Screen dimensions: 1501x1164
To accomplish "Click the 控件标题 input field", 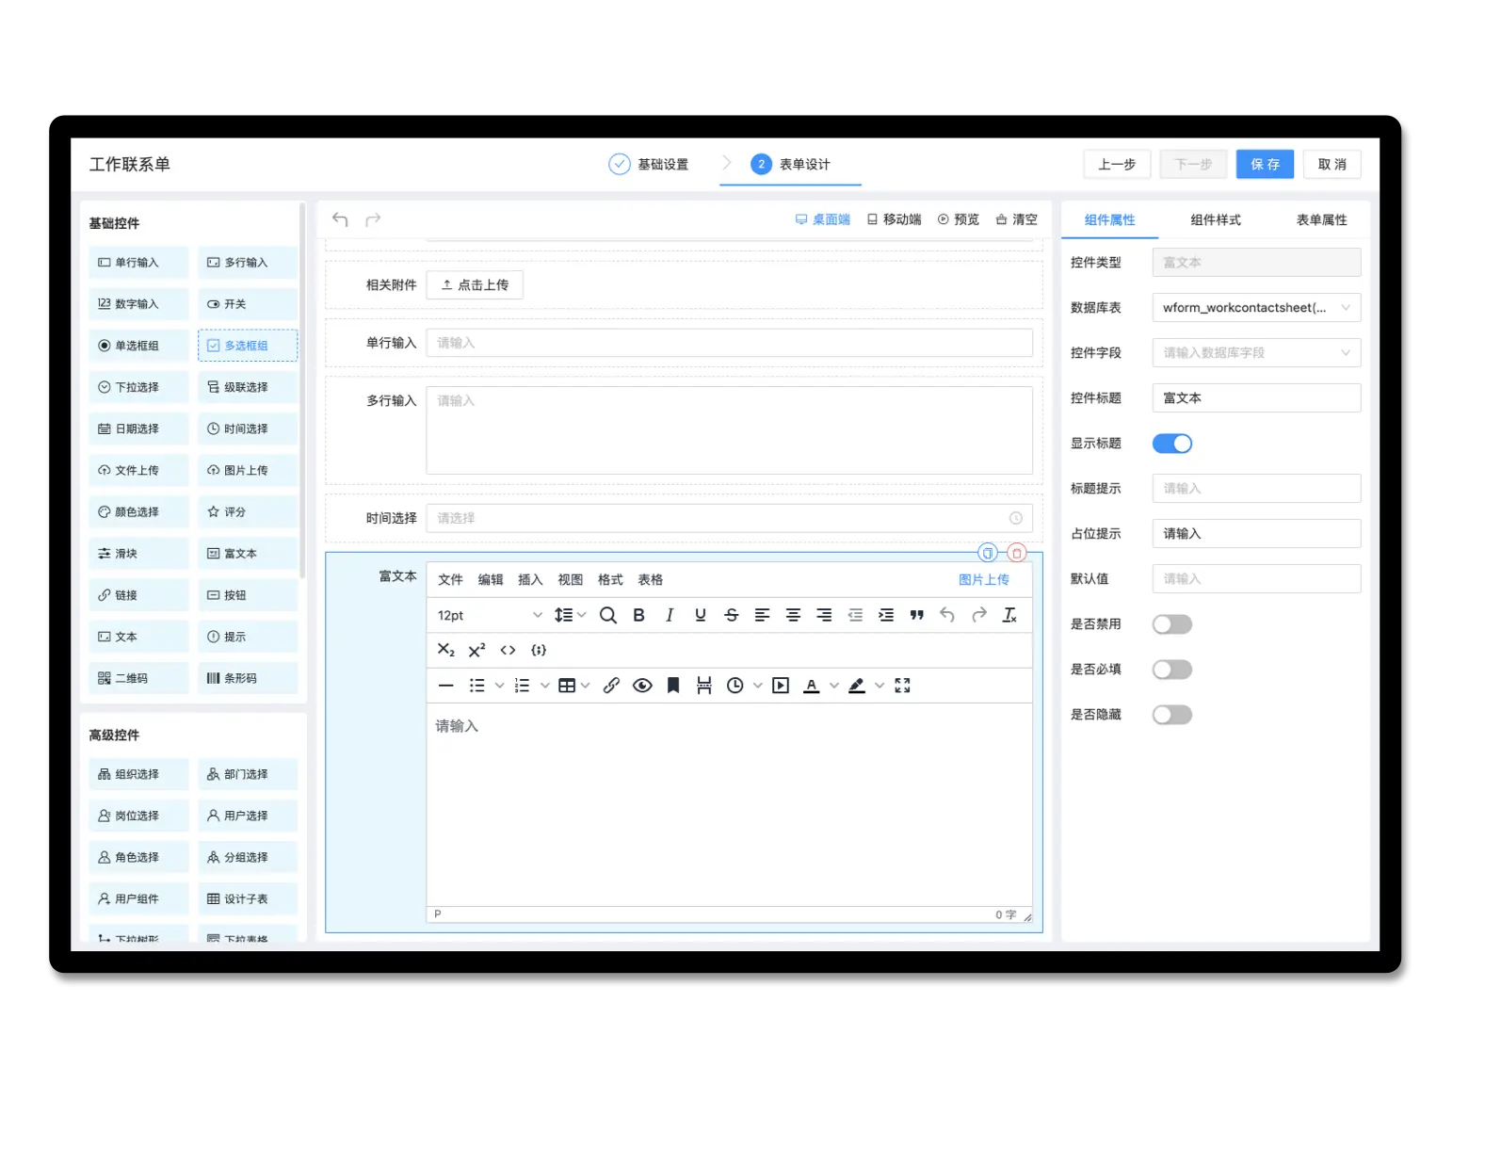I will (1256, 398).
